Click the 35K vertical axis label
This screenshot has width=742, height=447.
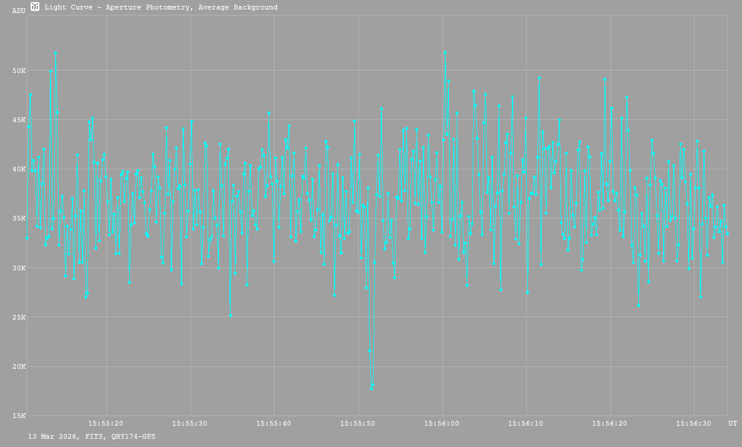[19, 218]
